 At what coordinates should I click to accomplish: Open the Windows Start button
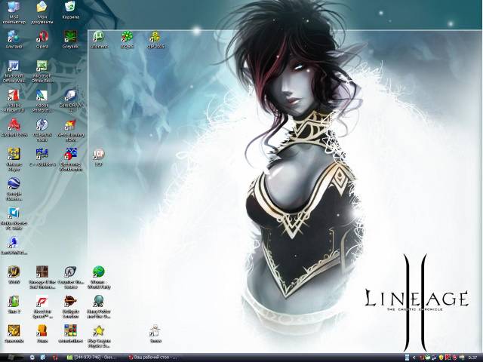pyautogui.click(x=12, y=357)
